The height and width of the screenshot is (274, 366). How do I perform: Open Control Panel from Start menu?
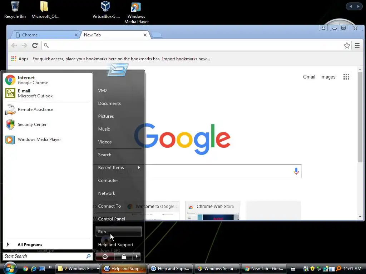coord(119,219)
